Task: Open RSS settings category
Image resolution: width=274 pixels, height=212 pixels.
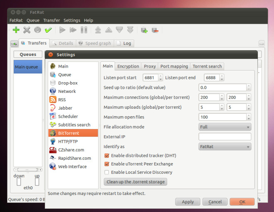Action: (x=73, y=100)
